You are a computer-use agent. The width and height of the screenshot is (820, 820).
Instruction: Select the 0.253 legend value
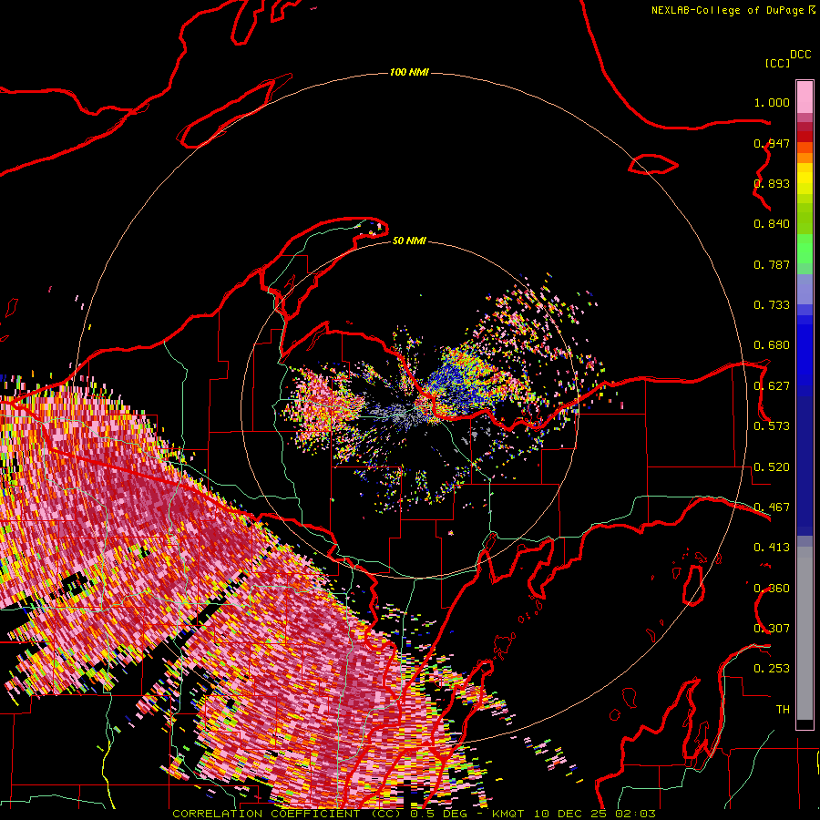[772, 669]
